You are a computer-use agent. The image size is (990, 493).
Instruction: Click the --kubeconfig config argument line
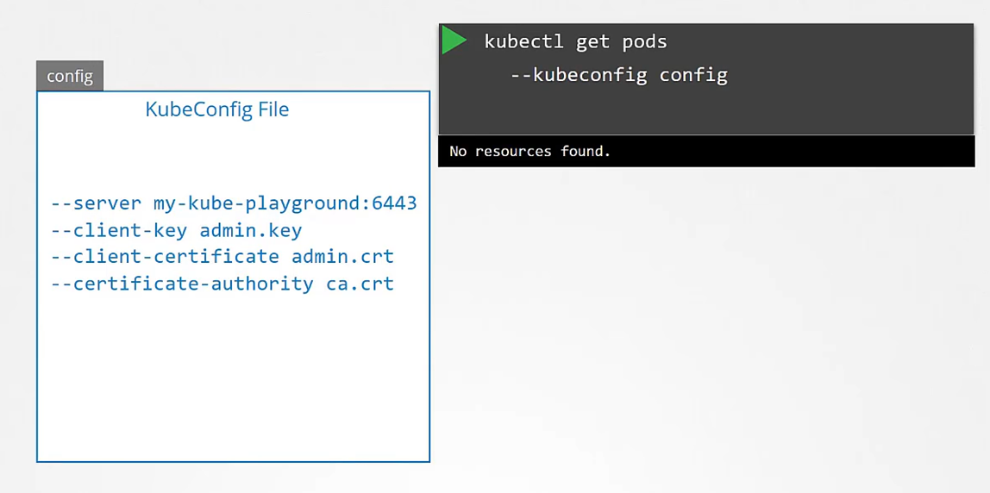coord(619,75)
